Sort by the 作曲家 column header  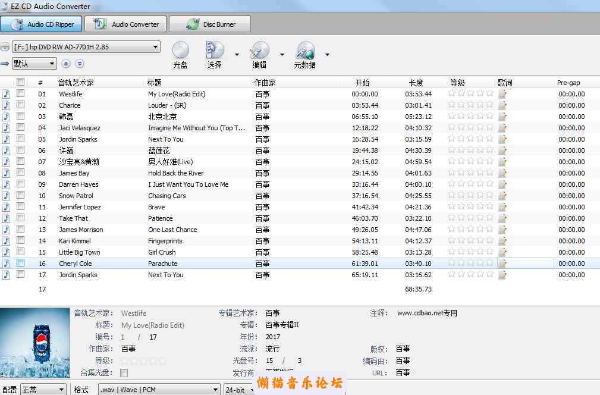pos(265,83)
